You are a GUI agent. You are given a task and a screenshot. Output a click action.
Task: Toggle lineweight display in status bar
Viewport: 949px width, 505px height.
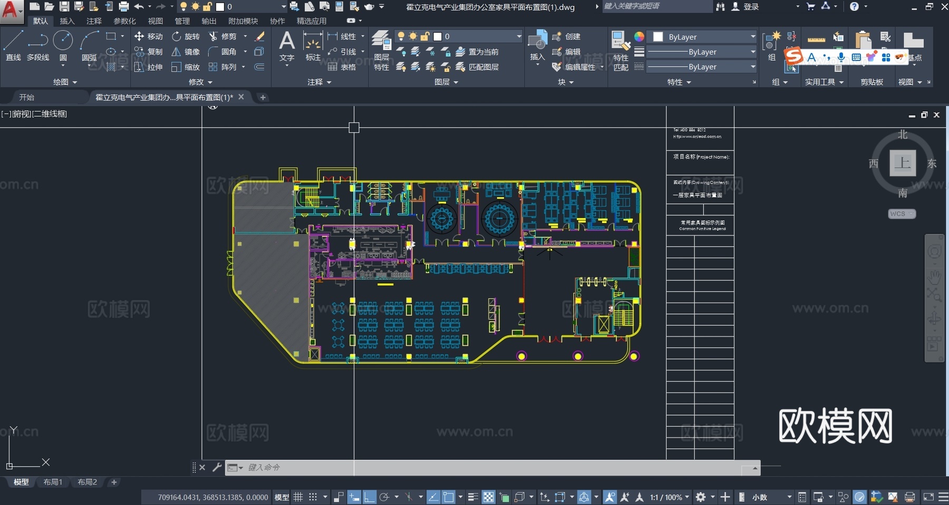[x=473, y=497]
